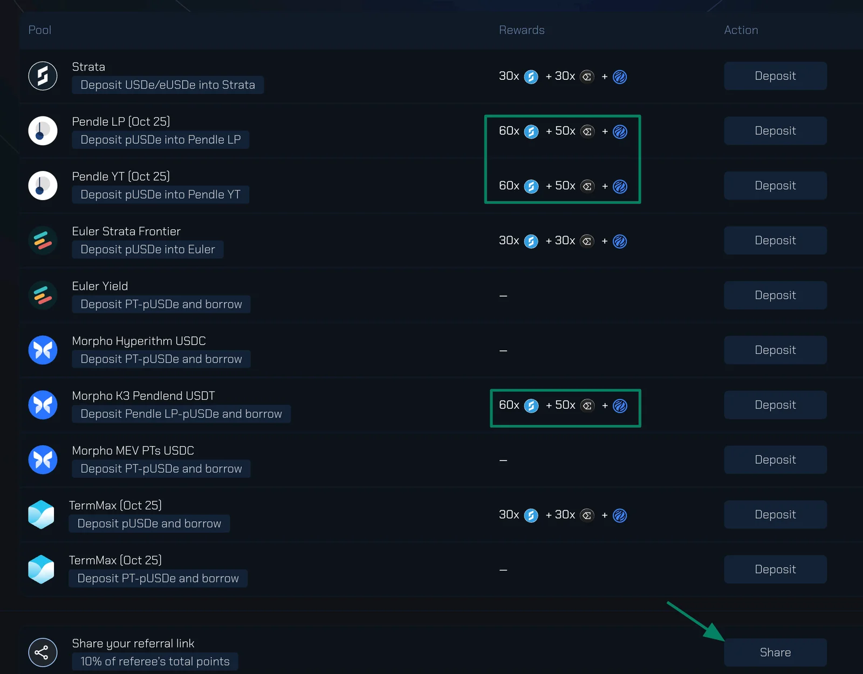Click the Euler Strata Frontier pool icon
The height and width of the screenshot is (674, 863).
click(43, 240)
